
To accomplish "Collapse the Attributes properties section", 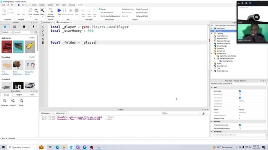I will pos(212,132).
